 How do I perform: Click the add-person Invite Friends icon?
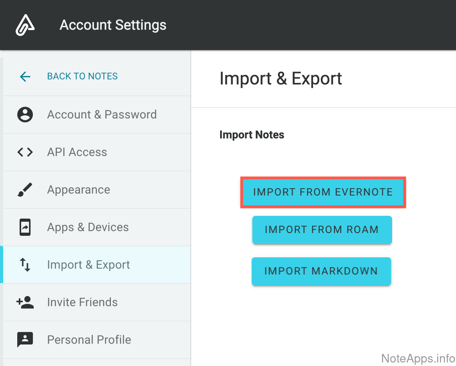point(25,302)
